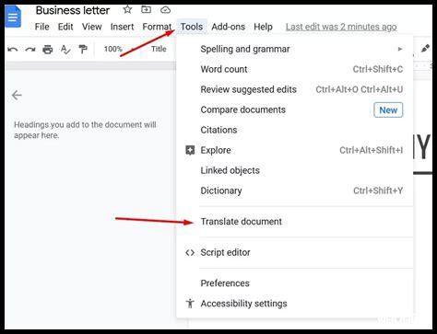Open the move to folder icon
This screenshot has width=437, height=334.
click(146, 10)
